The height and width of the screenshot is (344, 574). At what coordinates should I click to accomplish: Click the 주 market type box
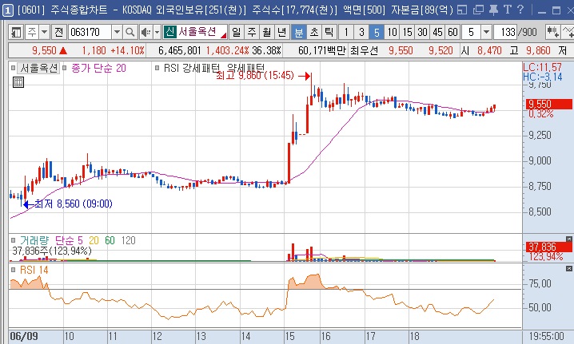tap(32, 32)
